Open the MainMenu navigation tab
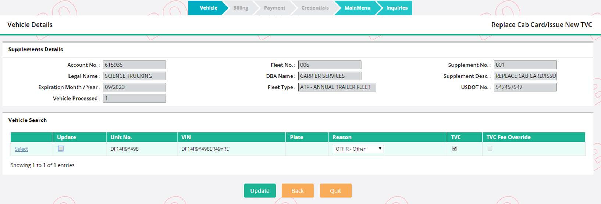Screen dimensions: 601x204 coord(357,8)
